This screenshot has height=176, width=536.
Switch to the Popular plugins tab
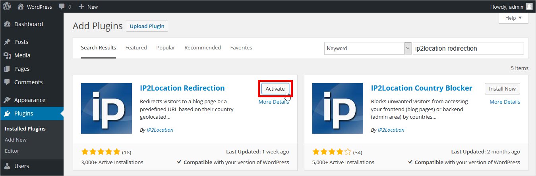point(165,48)
